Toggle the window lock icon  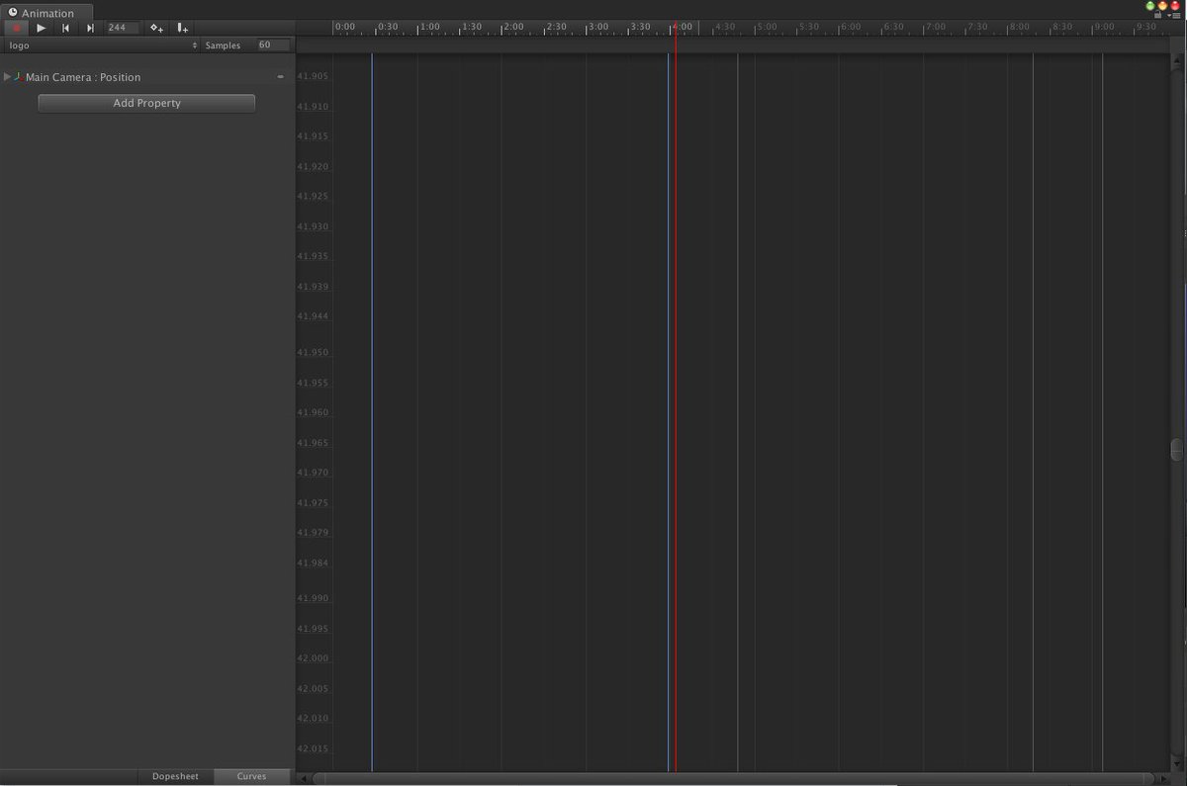pyautogui.click(x=1158, y=15)
